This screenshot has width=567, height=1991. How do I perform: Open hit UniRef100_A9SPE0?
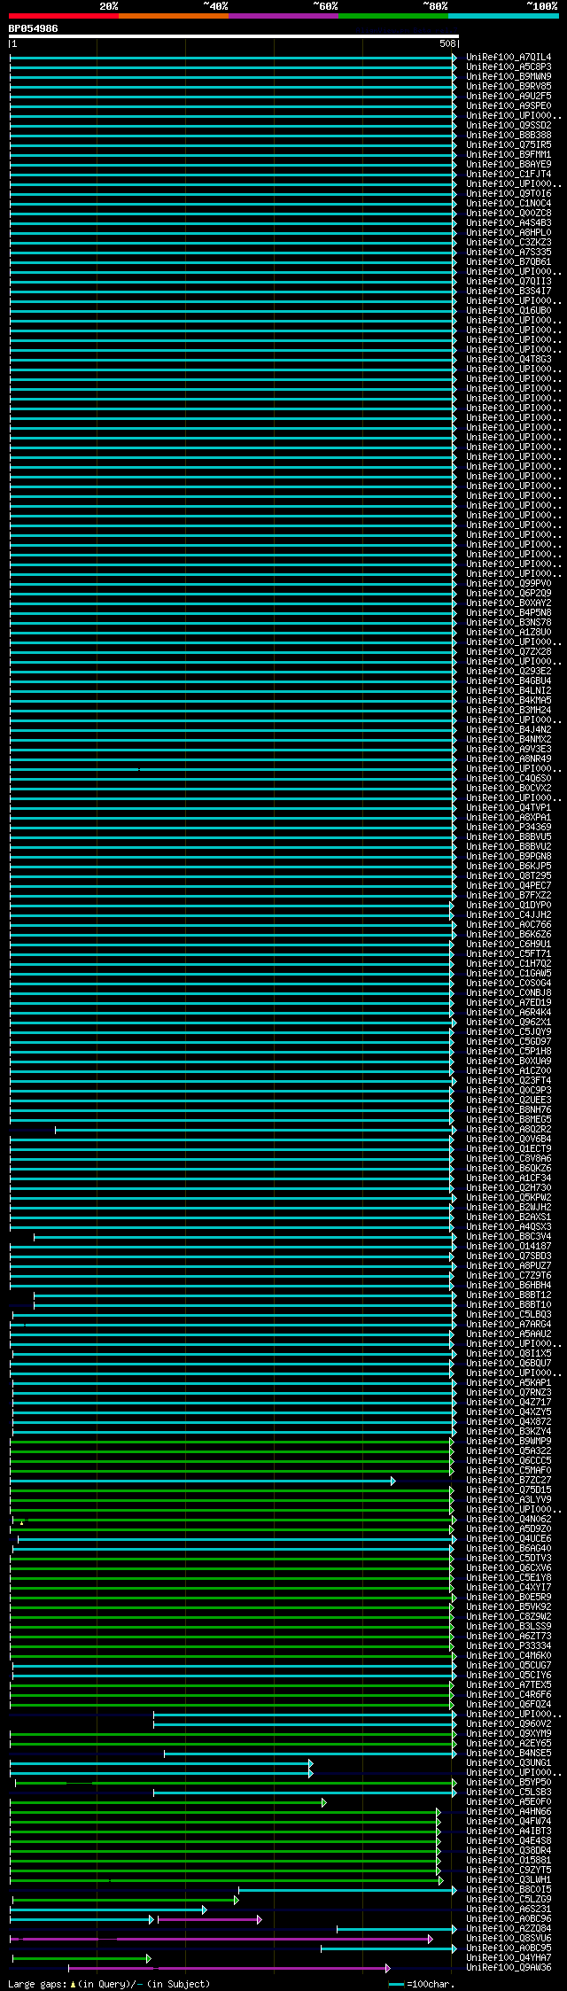(x=509, y=106)
